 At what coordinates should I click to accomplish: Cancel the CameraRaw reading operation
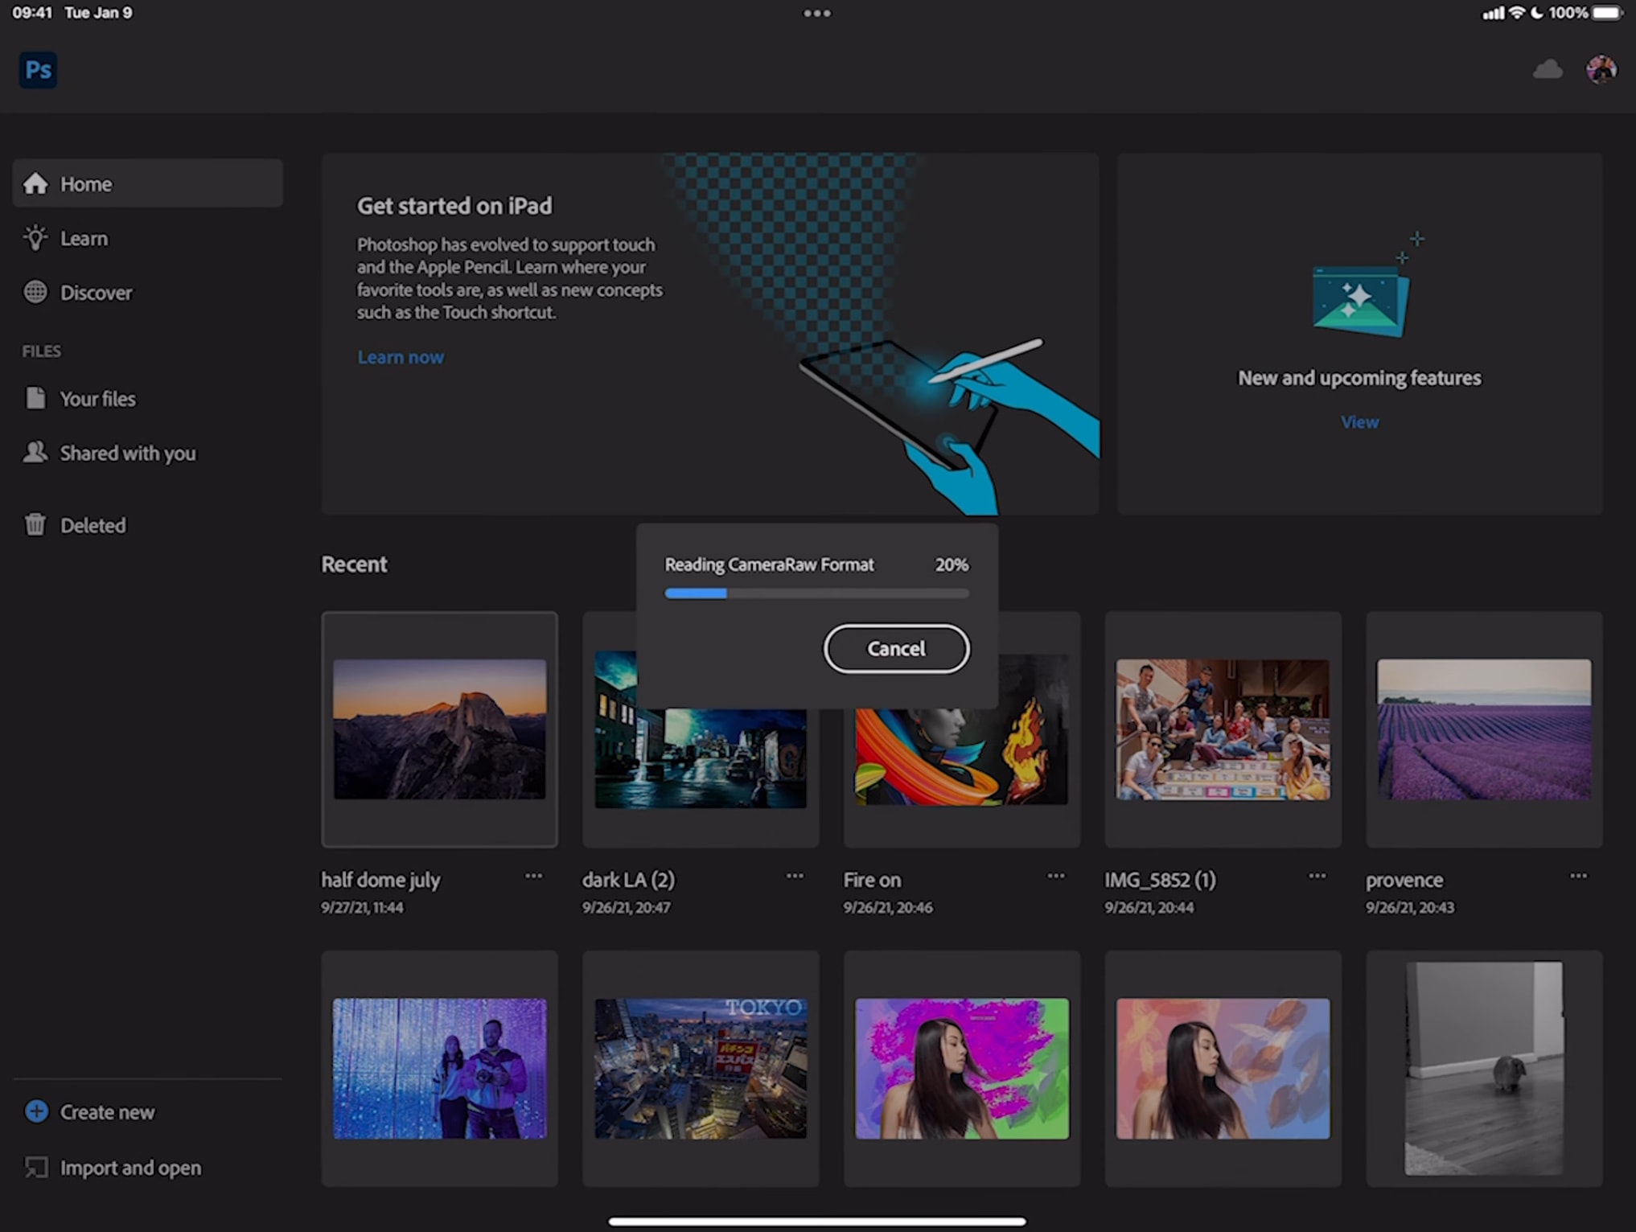[896, 648]
